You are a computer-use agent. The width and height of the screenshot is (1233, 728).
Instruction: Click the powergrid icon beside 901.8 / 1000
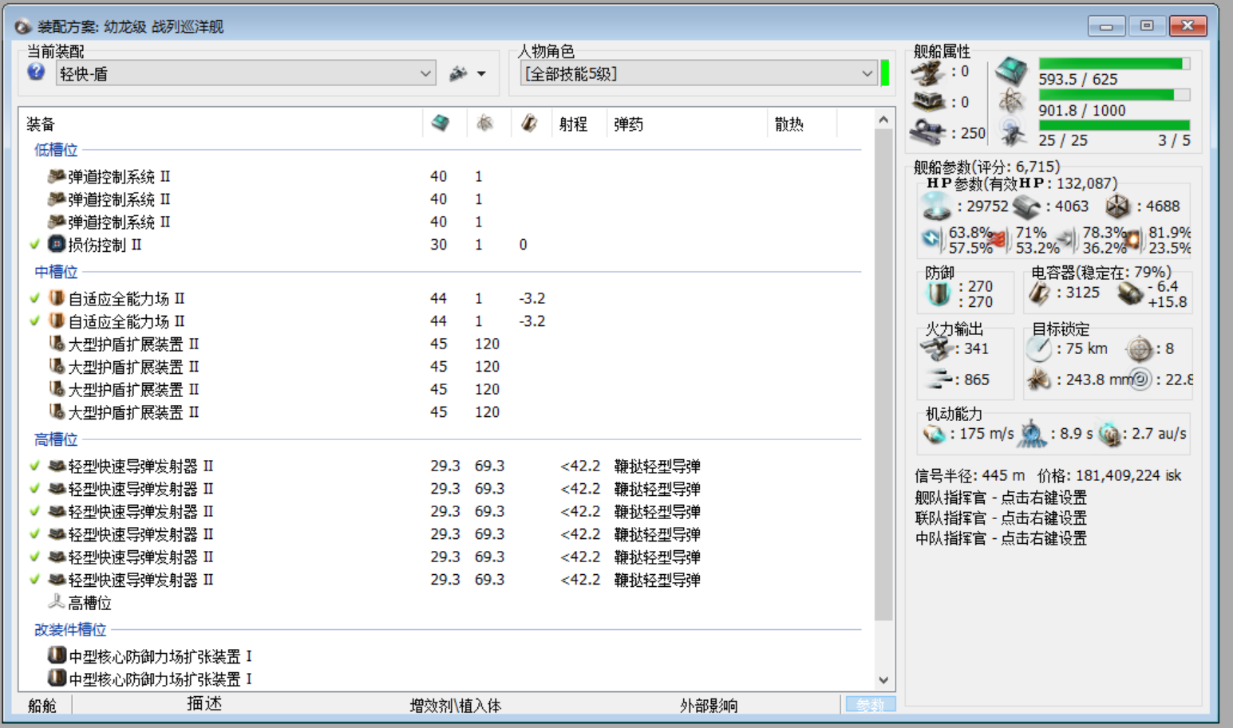[1011, 102]
